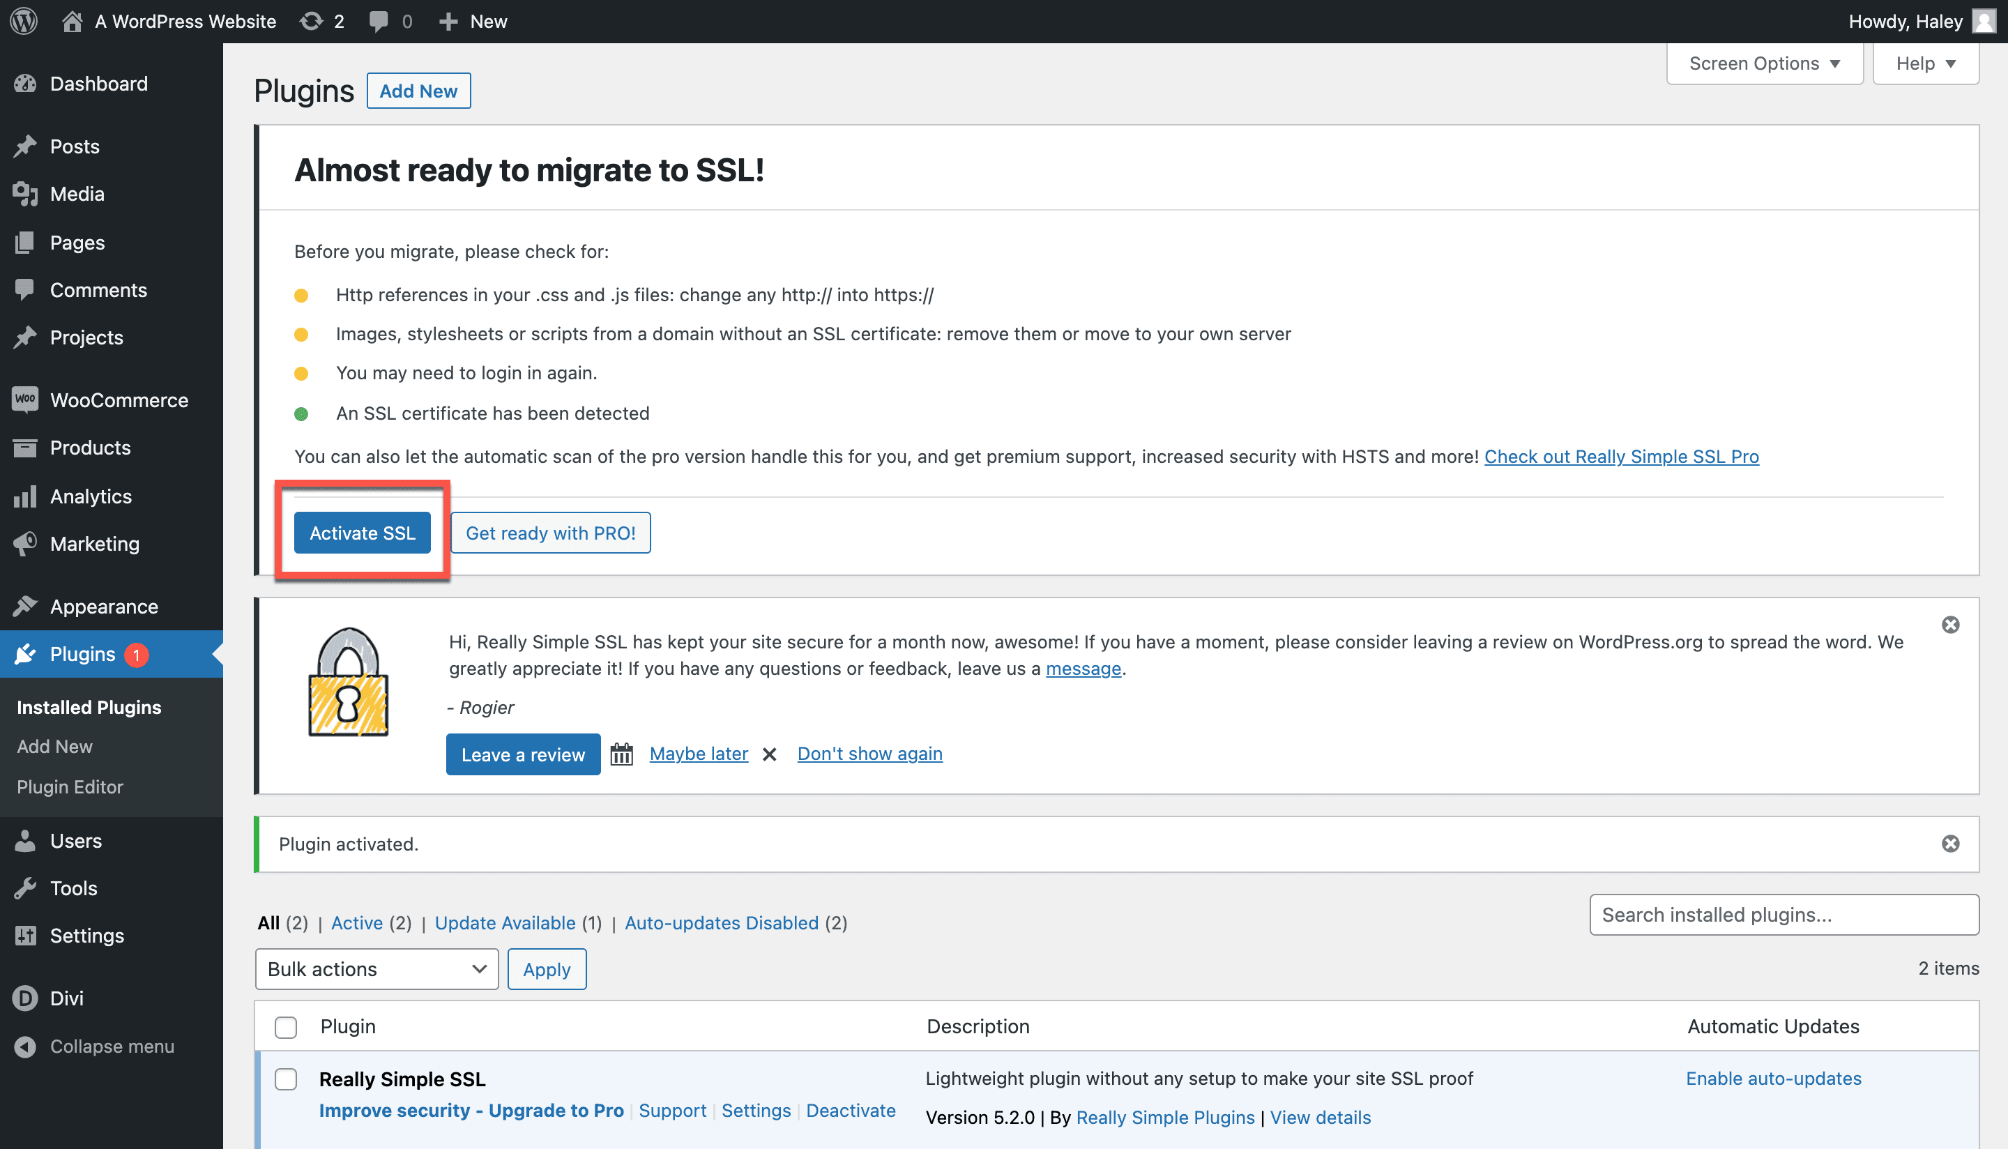Open Plugin Editor submenu item

coord(70,786)
